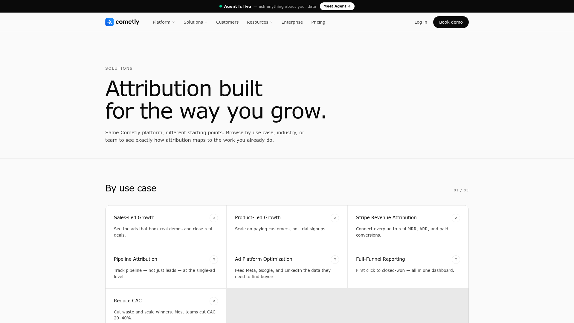Expand the Resources dropdown menu
Viewport: 574px width, 323px height.
[260, 22]
